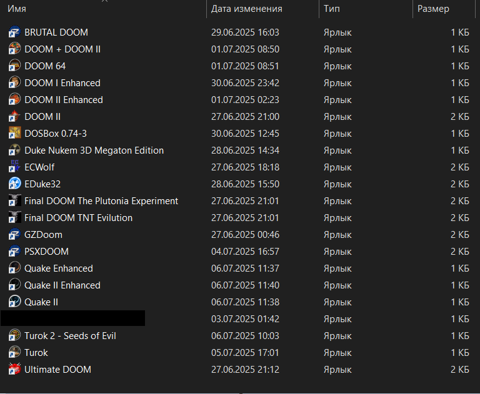The width and height of the screenshot is (480, 394).
Task: Click the PSXDOOM file name
Action: point(46,252)
